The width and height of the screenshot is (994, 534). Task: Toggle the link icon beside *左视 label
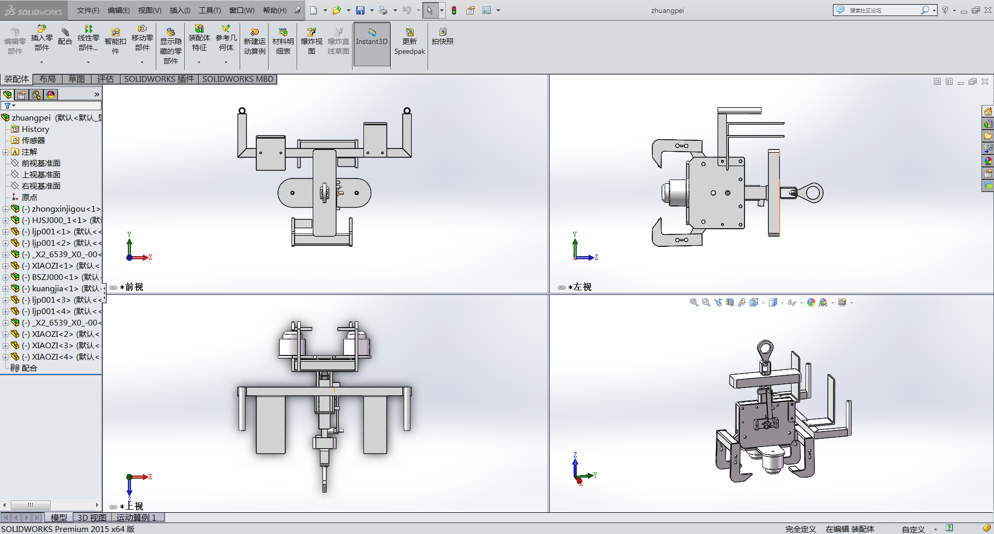click(x=562, y=288)
